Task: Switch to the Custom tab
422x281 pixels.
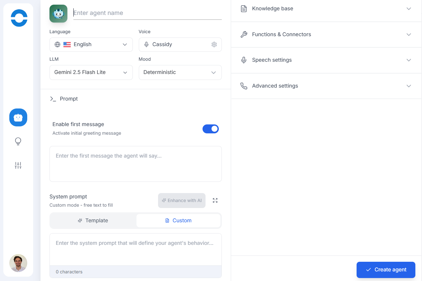Action: coord(178,221)
